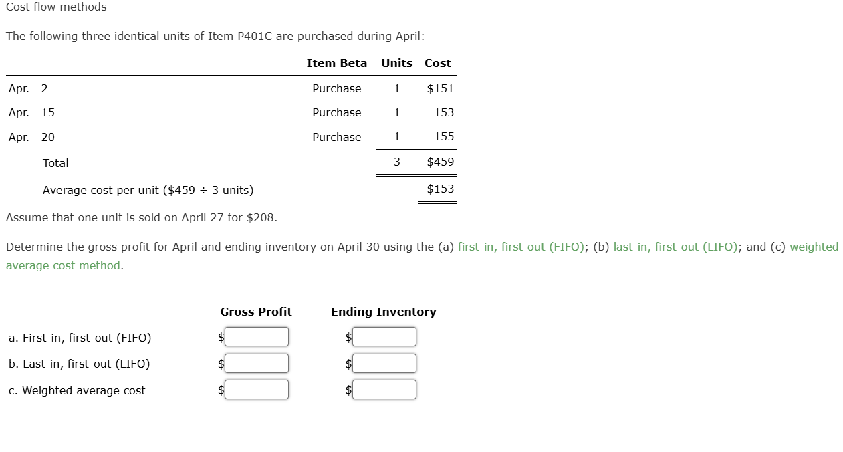
Task: Click the Cost column header
Action: pos(437,63)
